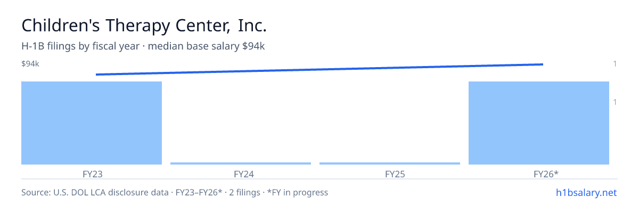Click the $94k salary axis label
The height and width of the screenshot is (213, 639).
coord(30,64)
